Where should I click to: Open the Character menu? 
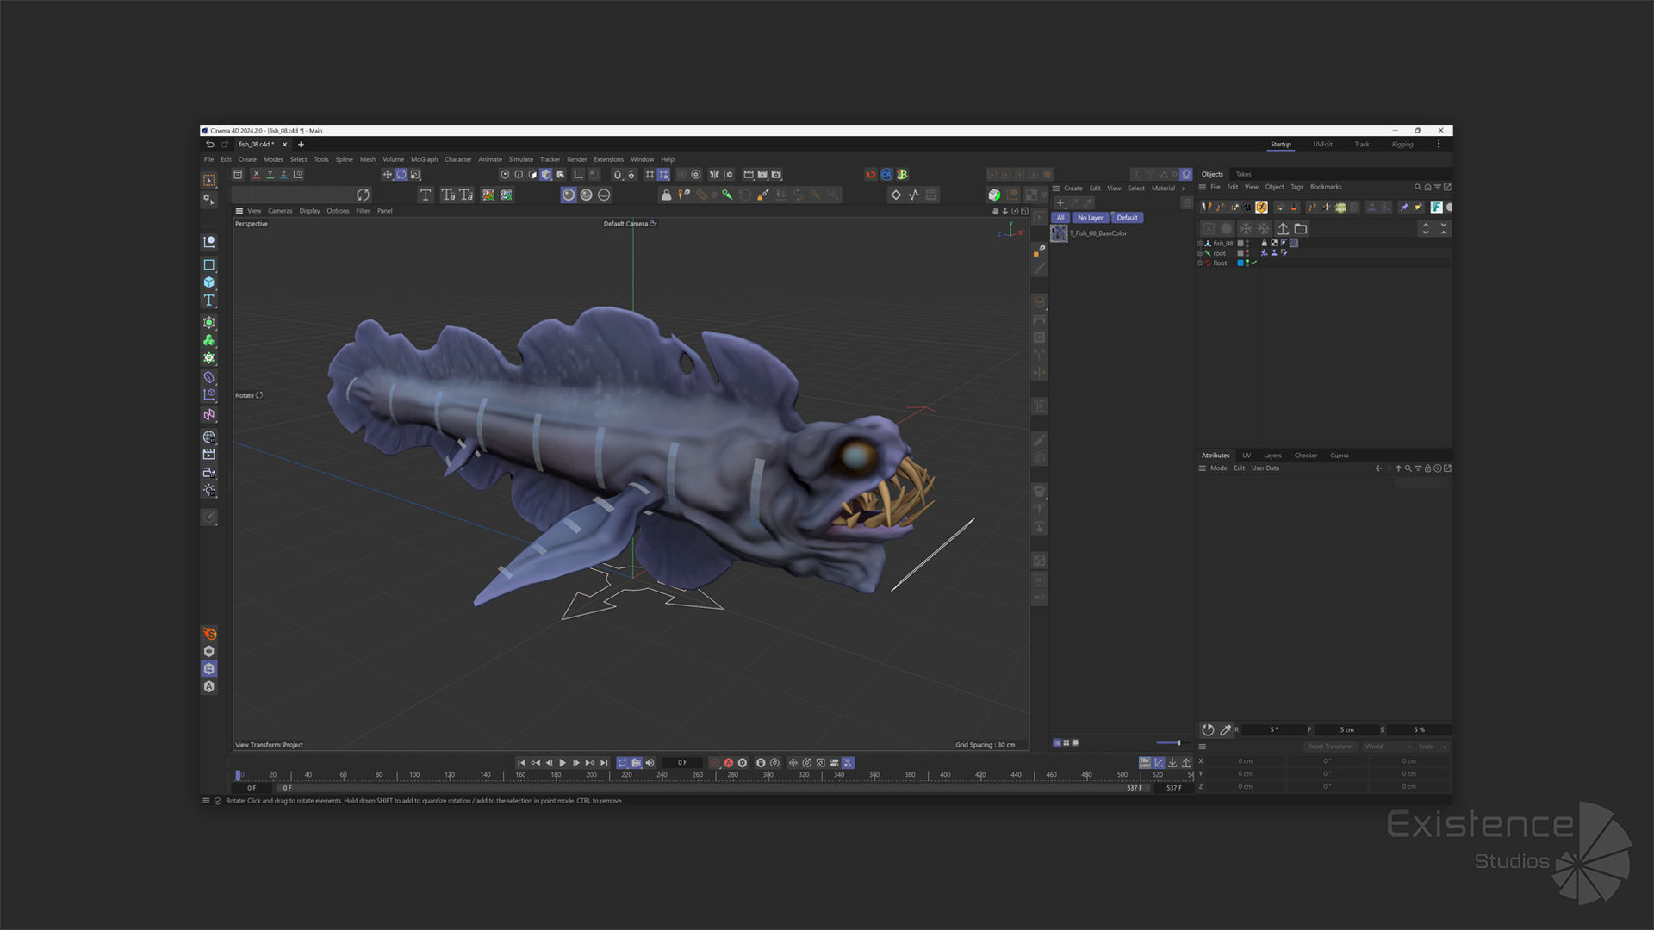tap(457, 159)
